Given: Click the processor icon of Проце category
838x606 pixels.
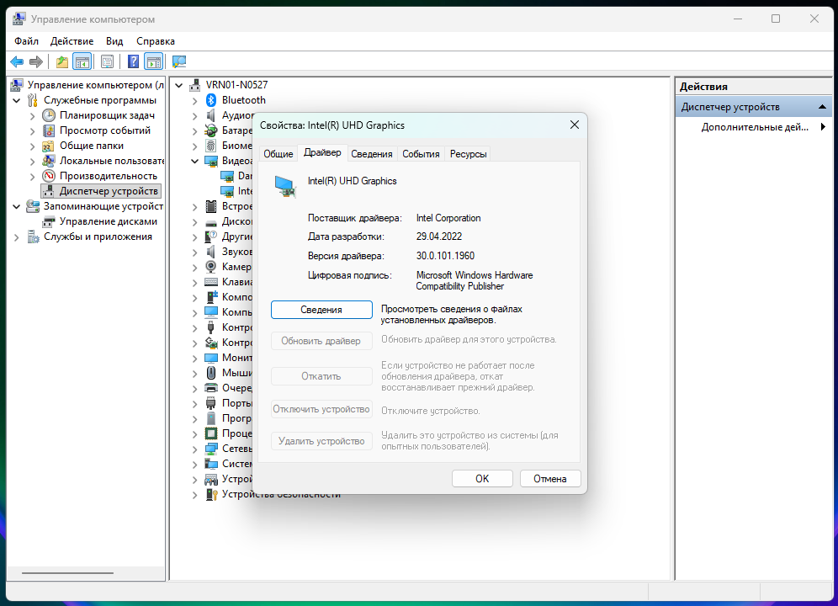Looking at the screenshot, I should 211,433.
